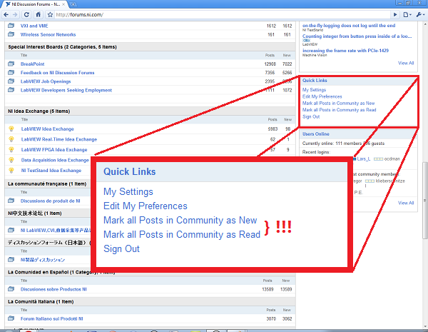Click the lightbulb icon beside LabVIEW Idea Exchange
Screen dimensions: 428x332
click(x=11, y=129)
